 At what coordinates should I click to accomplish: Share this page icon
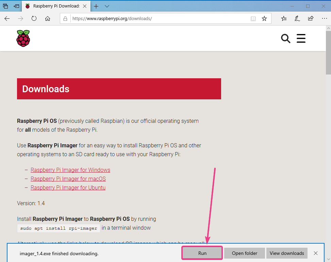tap(311, 18)
